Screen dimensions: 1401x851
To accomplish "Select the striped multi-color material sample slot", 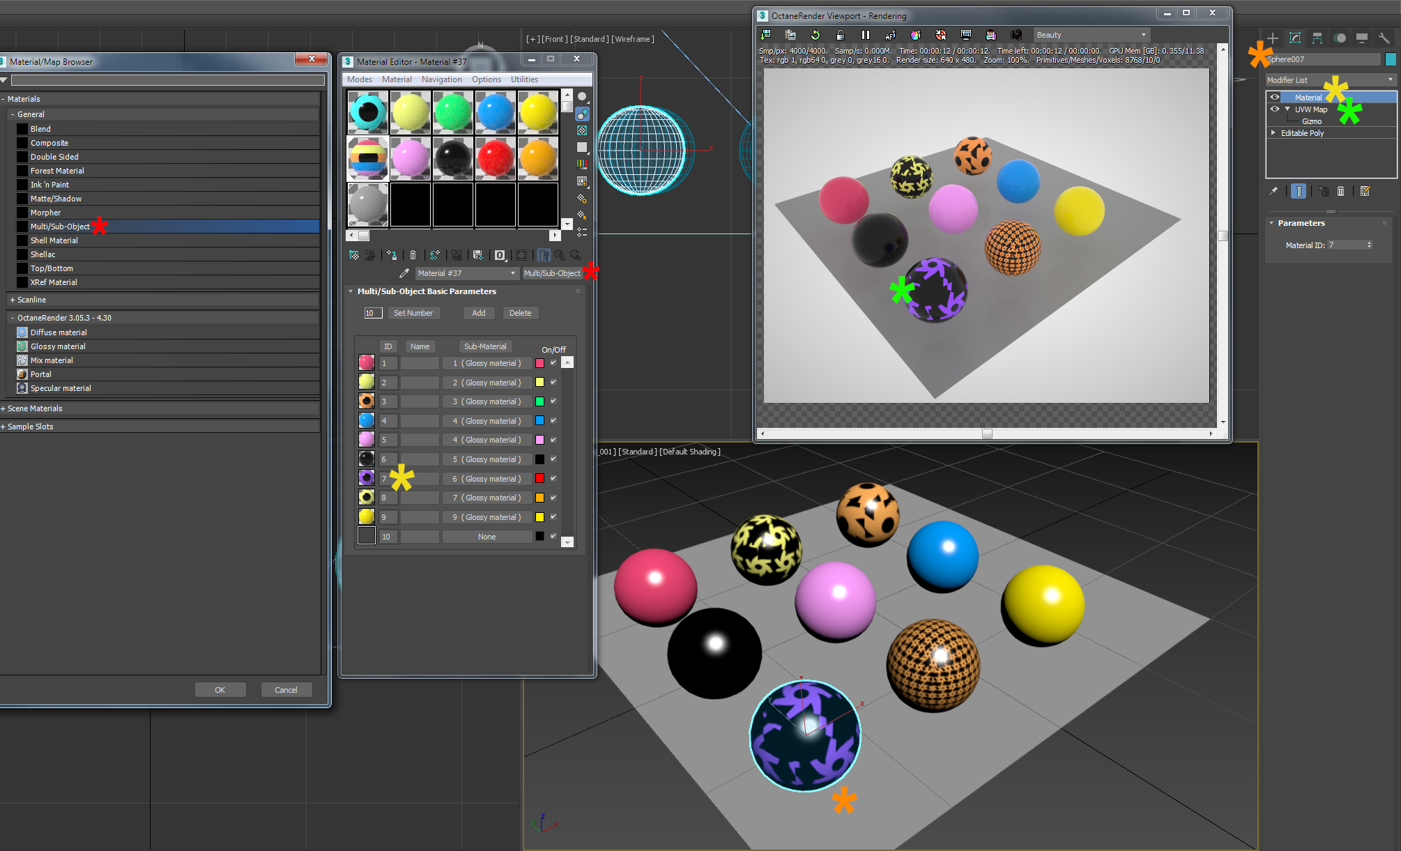I will tap(368, 158).
